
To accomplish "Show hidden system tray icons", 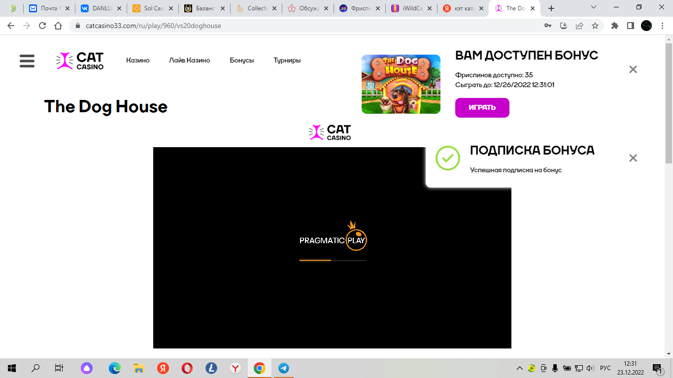I will (519, 368).
